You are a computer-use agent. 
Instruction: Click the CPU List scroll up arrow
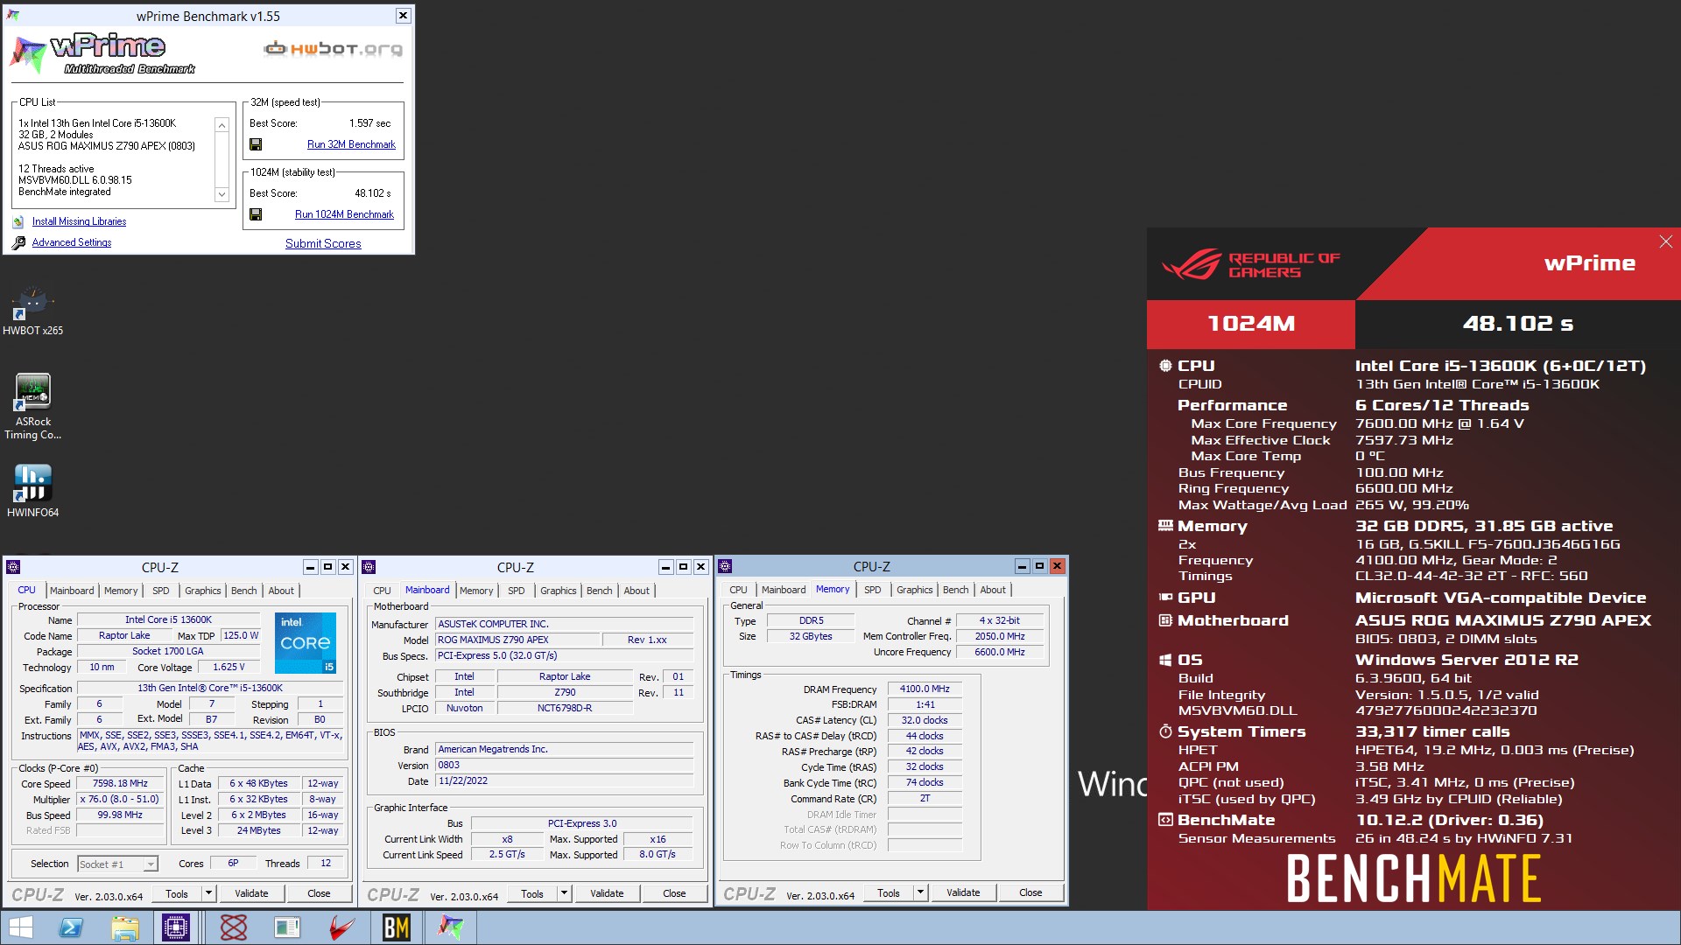(x=222, y=125)
